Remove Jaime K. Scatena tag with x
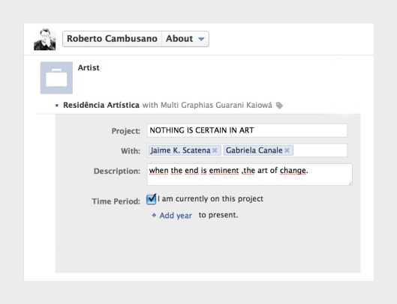The width and height of the screenshot is (397, 304). (215, 151)
